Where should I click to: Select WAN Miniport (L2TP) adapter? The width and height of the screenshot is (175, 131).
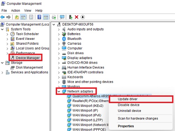[x=87, y=120]
